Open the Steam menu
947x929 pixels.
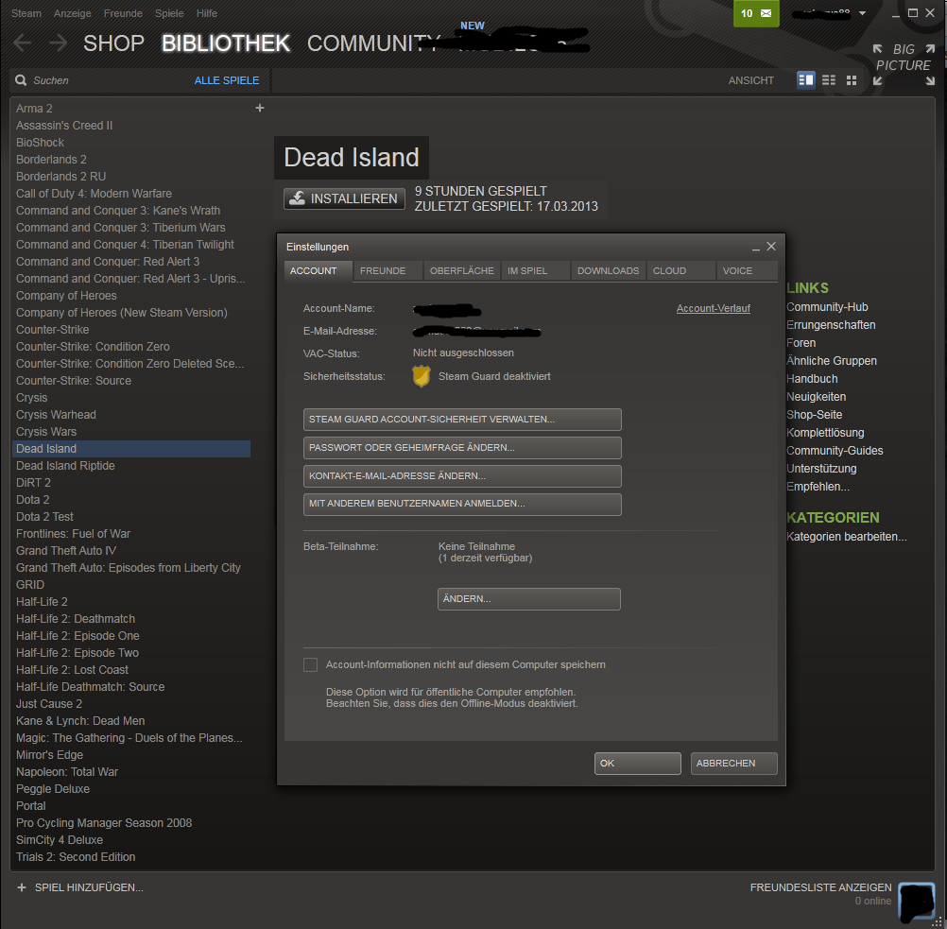coord(26,13)
